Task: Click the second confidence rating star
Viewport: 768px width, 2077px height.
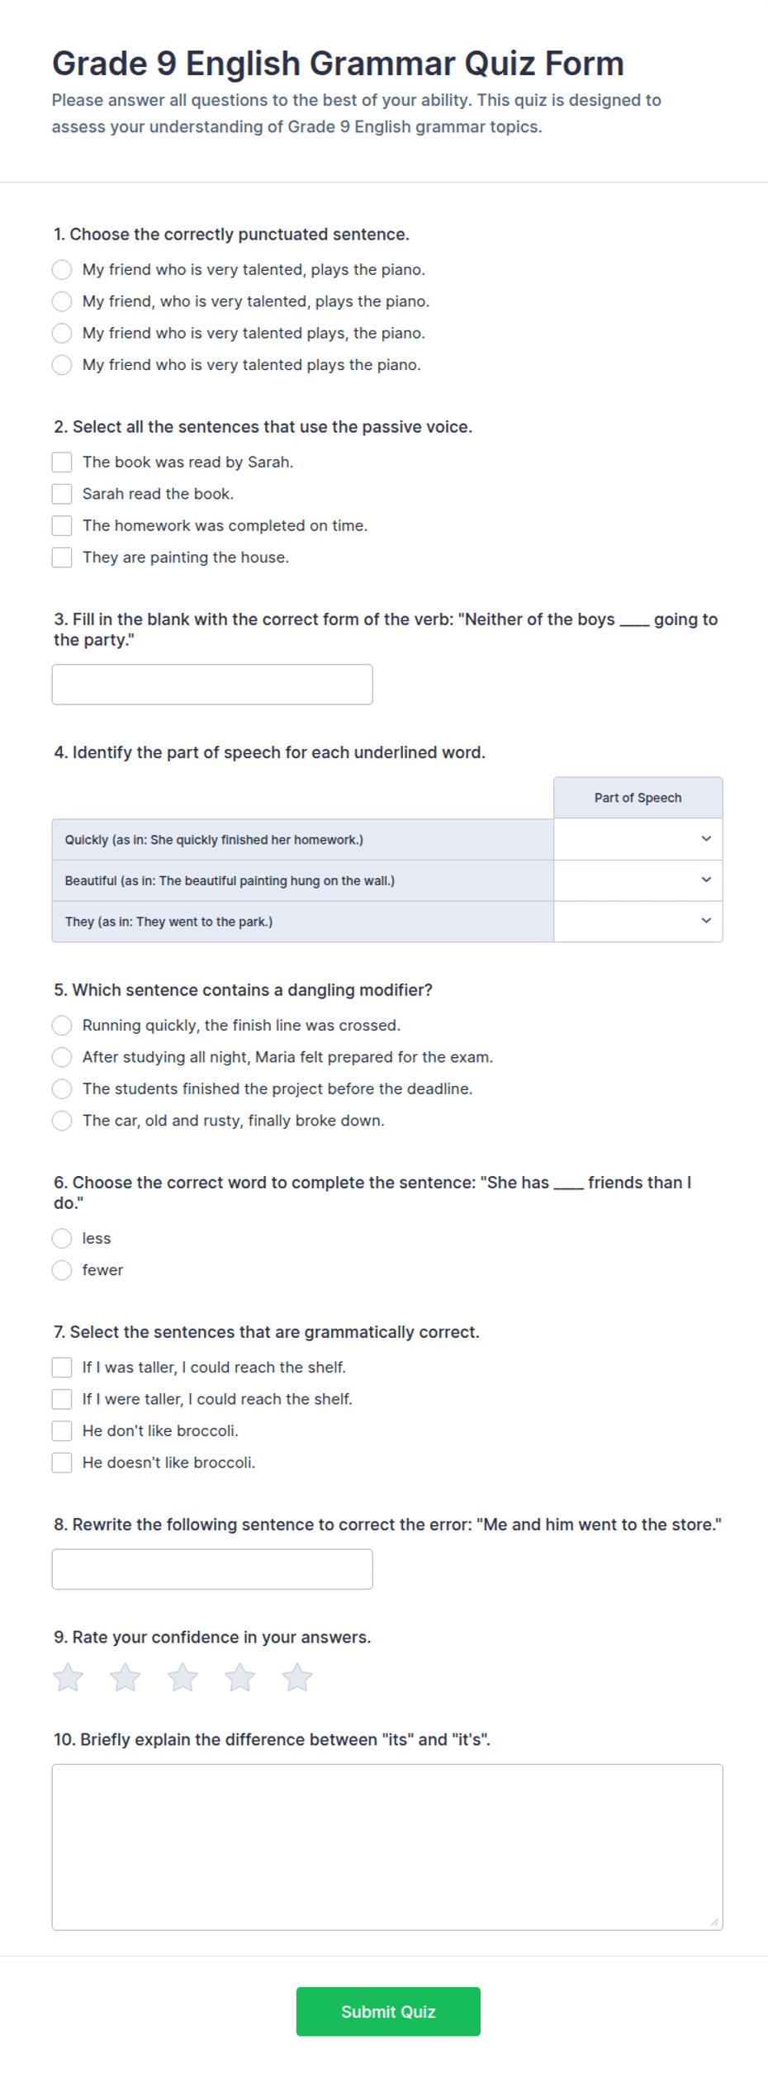Action: pyautogui.click(x=126, y=1677)
